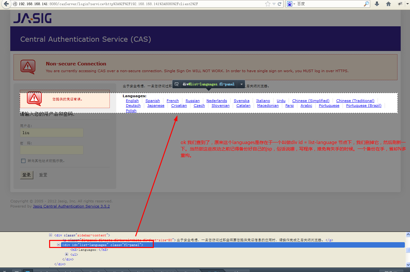This screenshot has height=272, width=410.
Task: Select Catalan language link
Action: [x=243, y=106]
